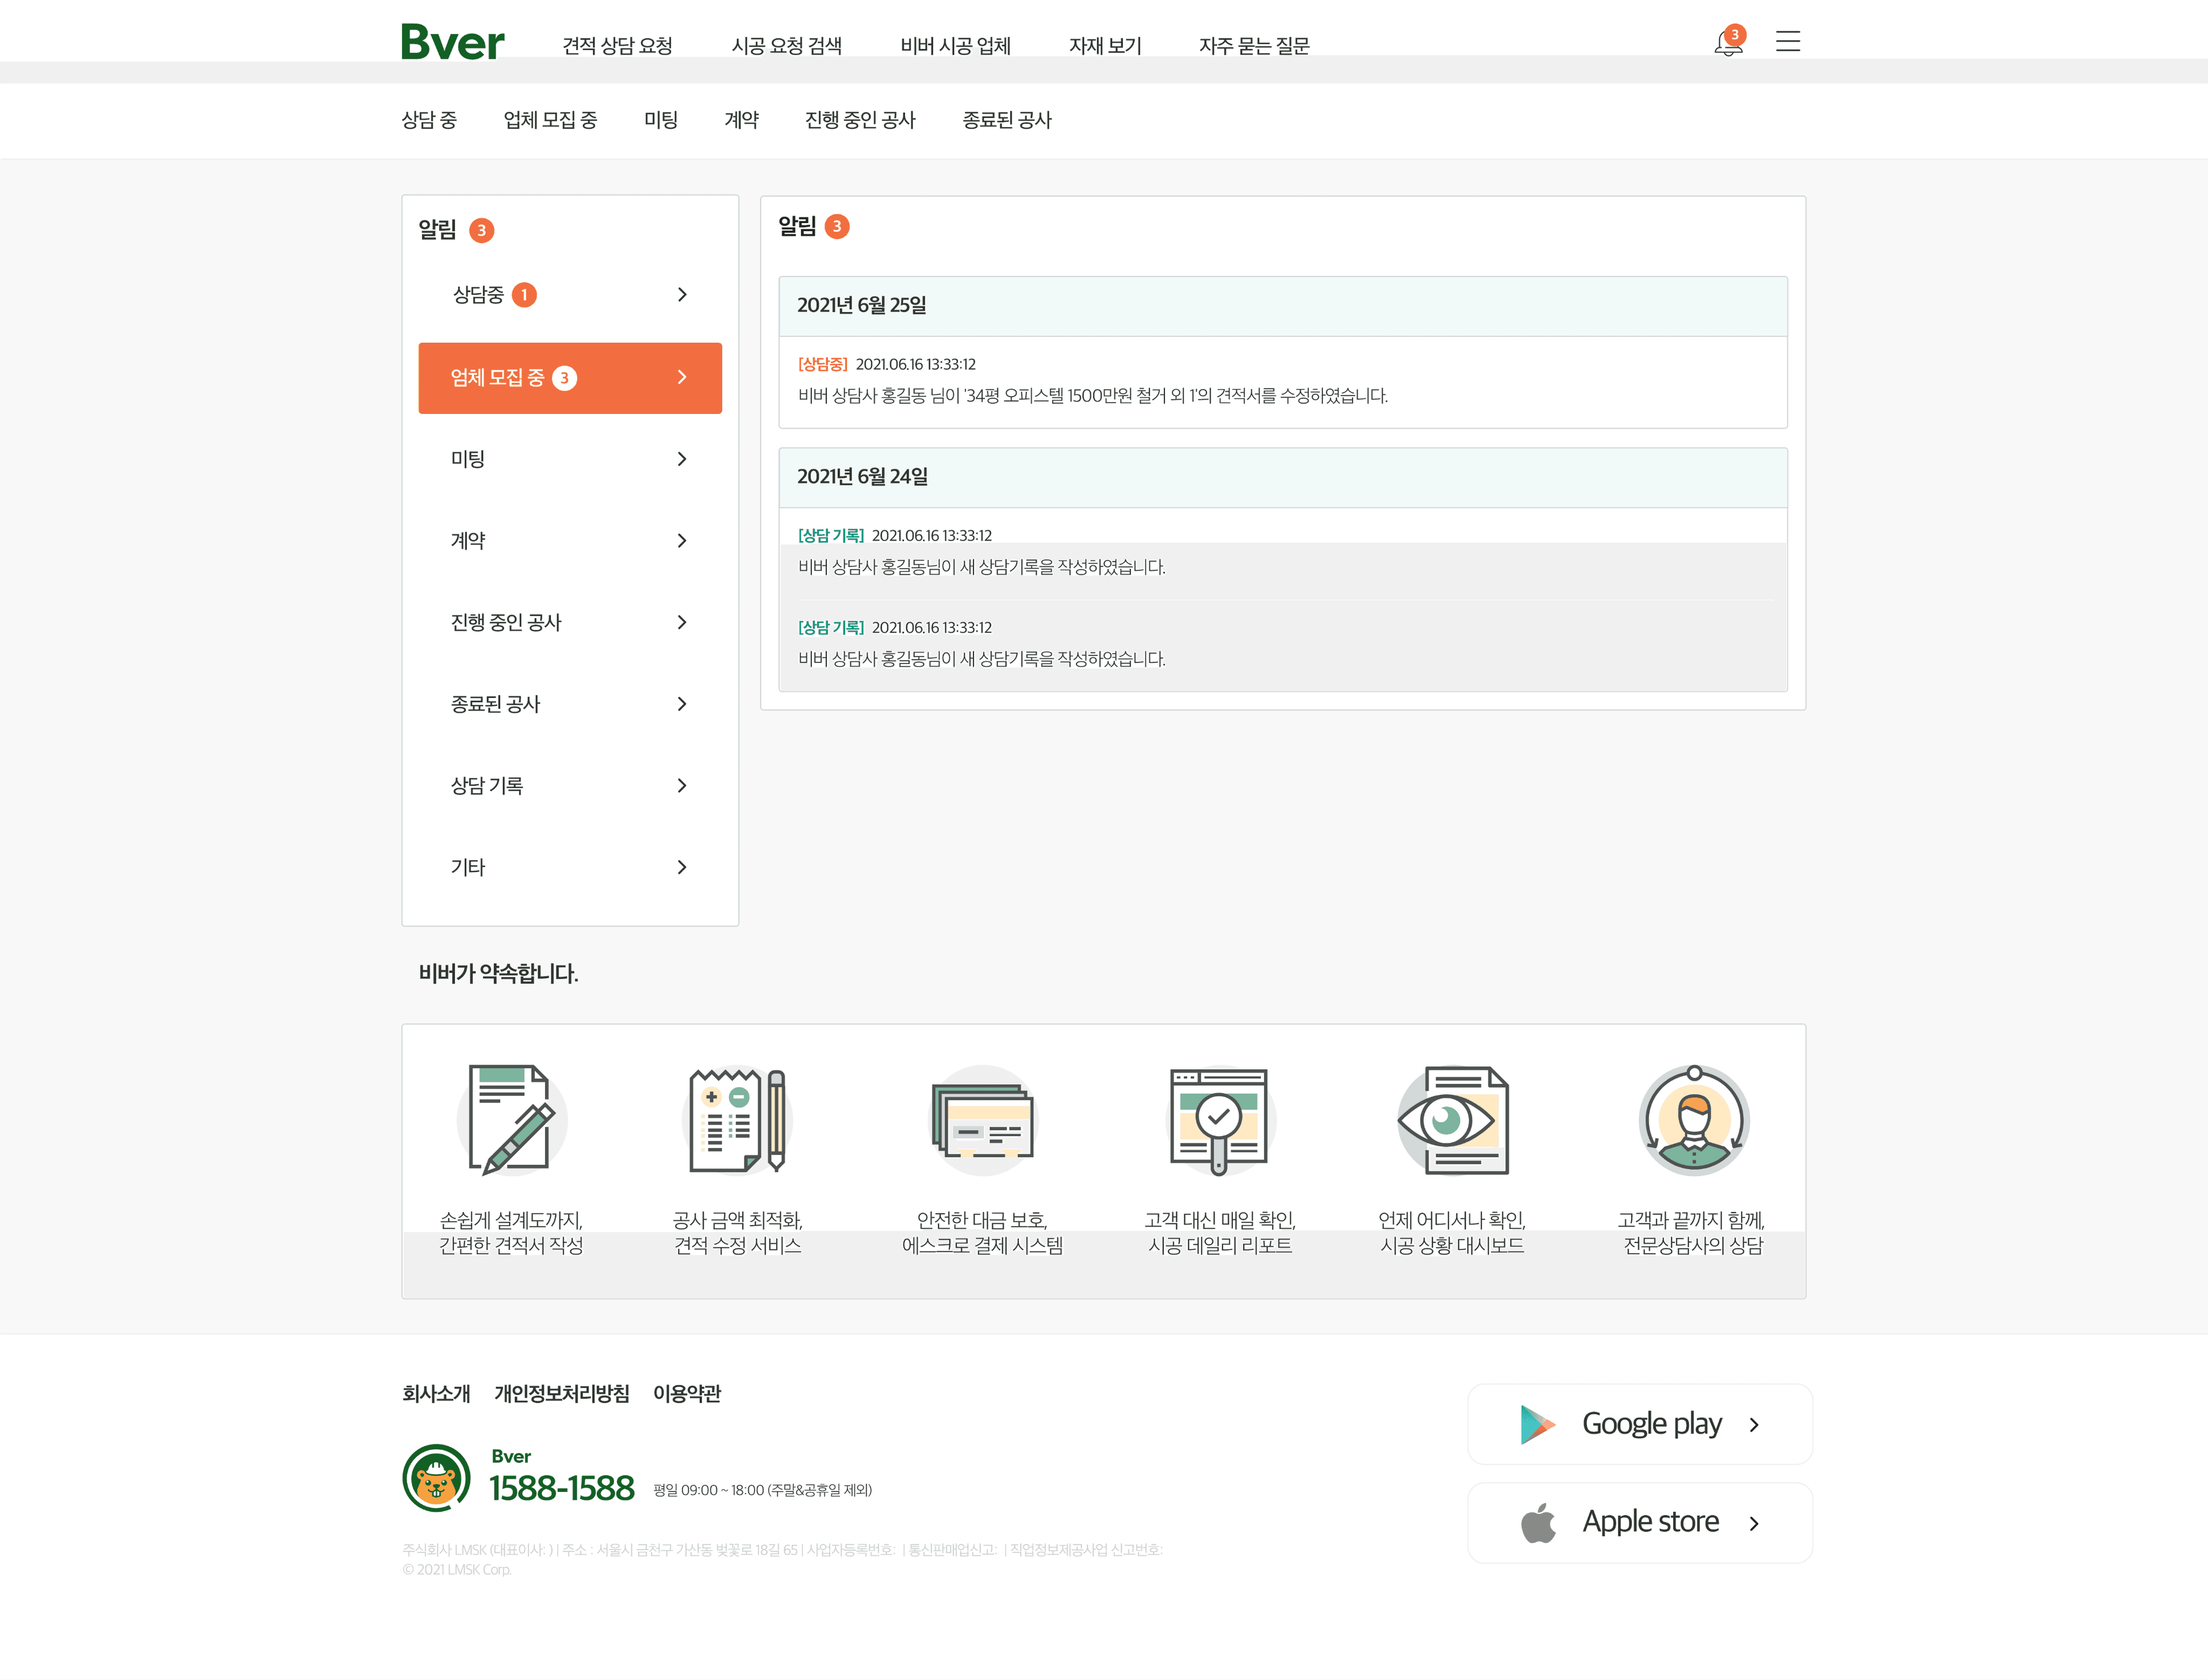This screenshot has width=2208, height=1680.
Task: Switch to 진행 중인 공사 tab
Action: tap(860, 120)
